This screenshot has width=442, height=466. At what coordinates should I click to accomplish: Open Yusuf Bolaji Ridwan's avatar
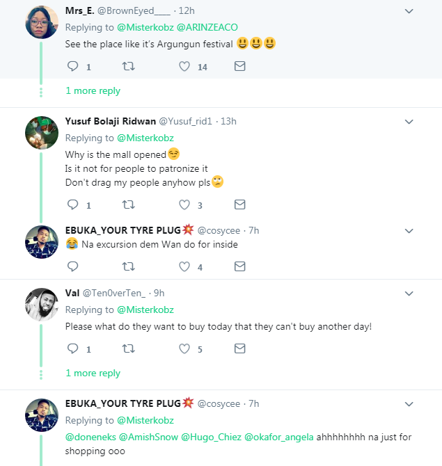pos(41,132)
